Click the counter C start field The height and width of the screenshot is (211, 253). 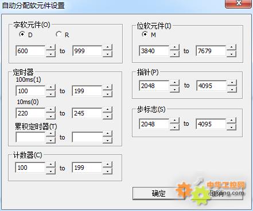click(x=30, y=168)
